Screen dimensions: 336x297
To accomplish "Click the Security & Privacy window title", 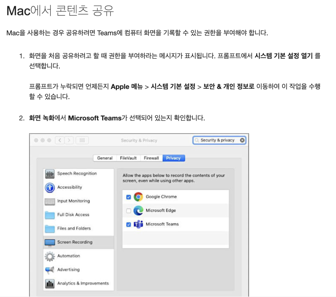I will 139,141.
